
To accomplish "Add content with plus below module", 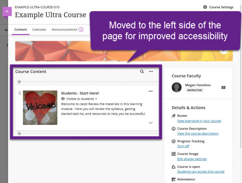I will 19,134.
